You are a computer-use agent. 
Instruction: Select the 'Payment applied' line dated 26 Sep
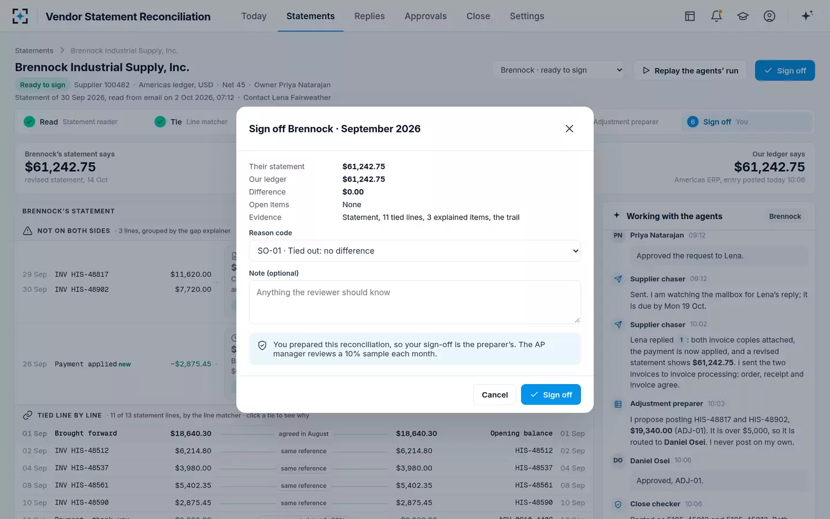click(x=117, y=364)
